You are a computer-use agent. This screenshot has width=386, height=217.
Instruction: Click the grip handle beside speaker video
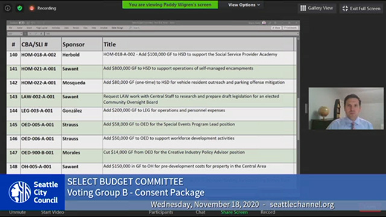[x=306, y=108]
